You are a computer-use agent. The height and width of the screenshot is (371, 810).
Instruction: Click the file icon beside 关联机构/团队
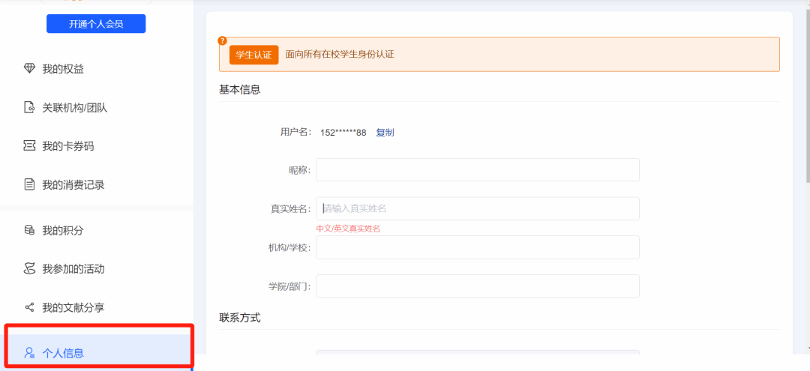click(29, 107)
